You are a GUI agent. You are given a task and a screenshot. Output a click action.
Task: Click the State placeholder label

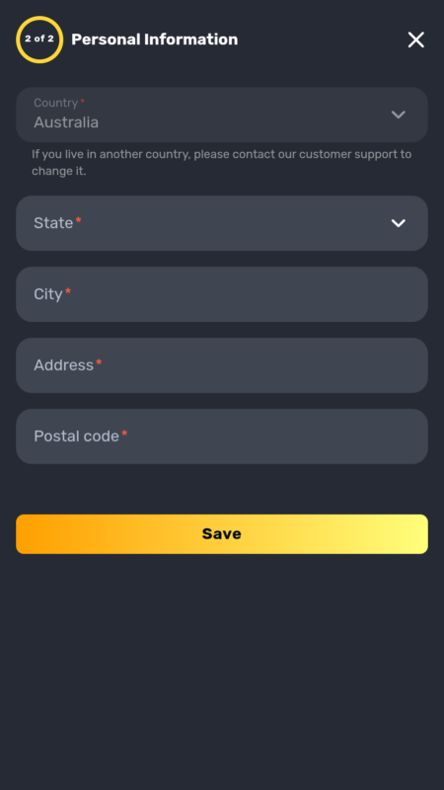coord(53,223)
